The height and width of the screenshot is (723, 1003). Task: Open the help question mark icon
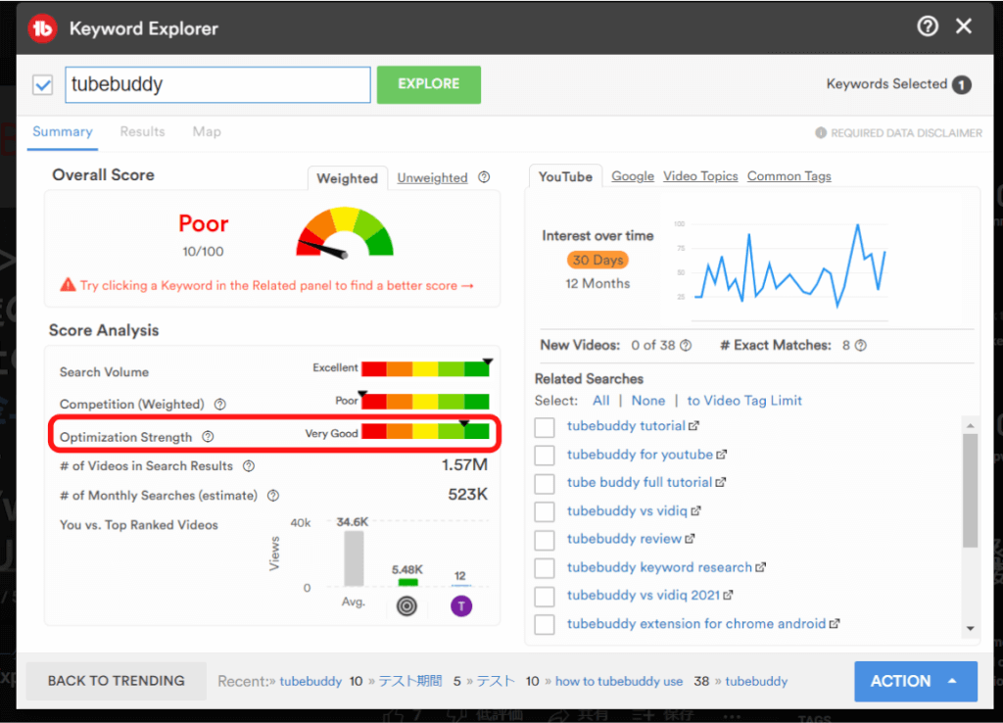pyautogui.click(x=928, y=26)
